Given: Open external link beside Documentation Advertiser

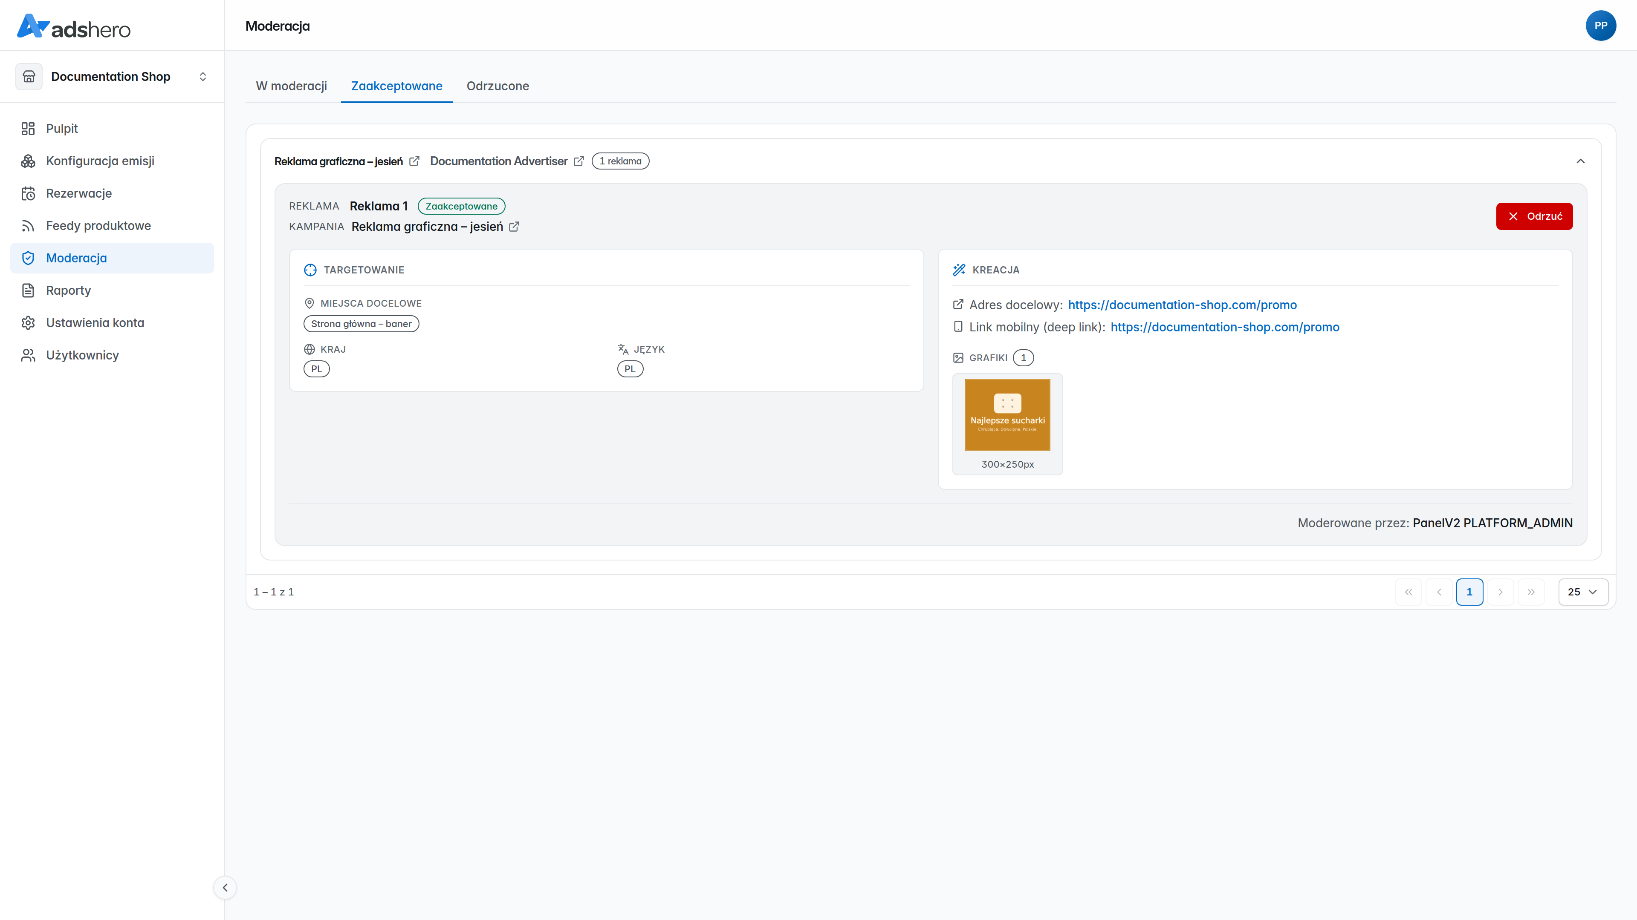Looking at the screenshot, I should coord(578,161).
